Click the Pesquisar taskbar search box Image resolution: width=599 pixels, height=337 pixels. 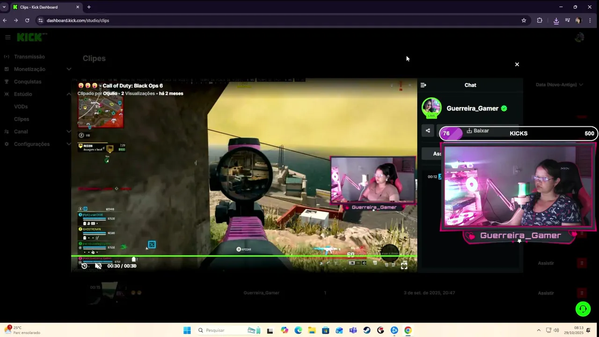pyautogui.click(x=229, y=330)
